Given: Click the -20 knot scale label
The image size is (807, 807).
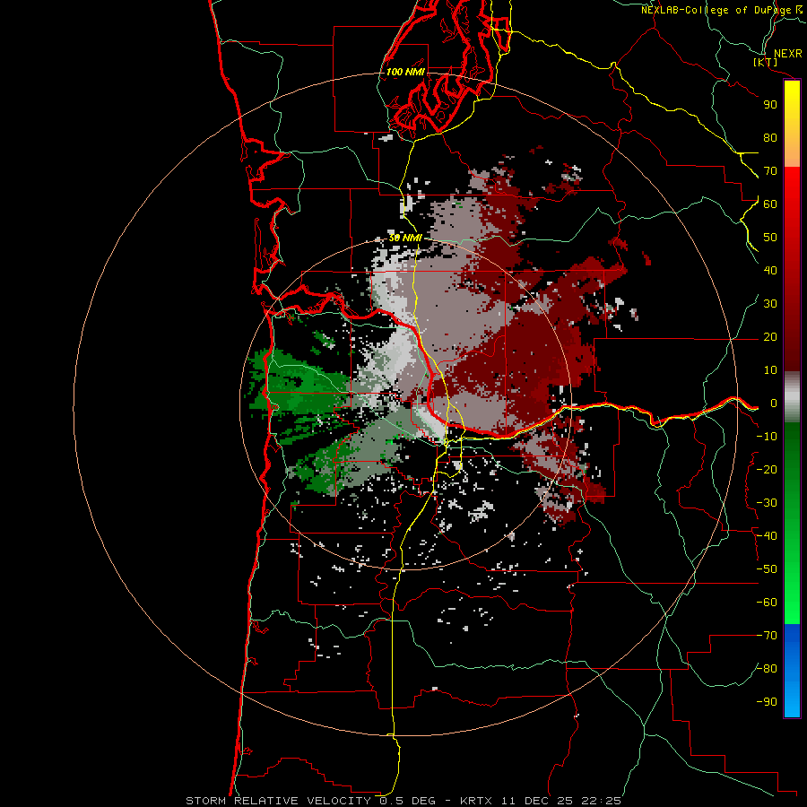Looking at the screenshot, I should (767, 469).
